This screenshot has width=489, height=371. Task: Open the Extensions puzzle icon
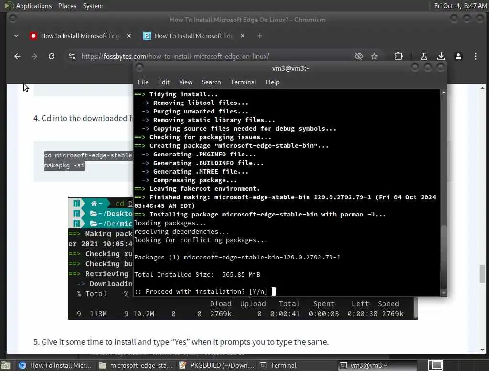point(398,56)
